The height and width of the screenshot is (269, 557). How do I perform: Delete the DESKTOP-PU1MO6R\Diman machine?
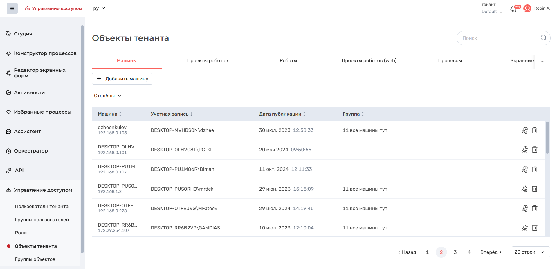535,169
